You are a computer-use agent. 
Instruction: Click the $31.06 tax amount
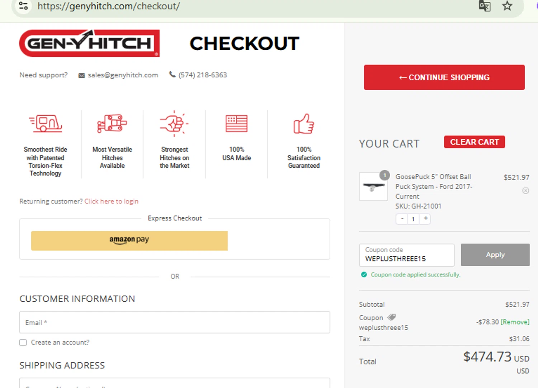(519, 339)
